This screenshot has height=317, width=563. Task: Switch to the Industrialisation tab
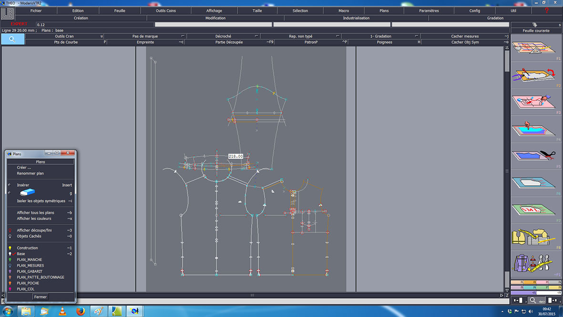click(356, 18)
